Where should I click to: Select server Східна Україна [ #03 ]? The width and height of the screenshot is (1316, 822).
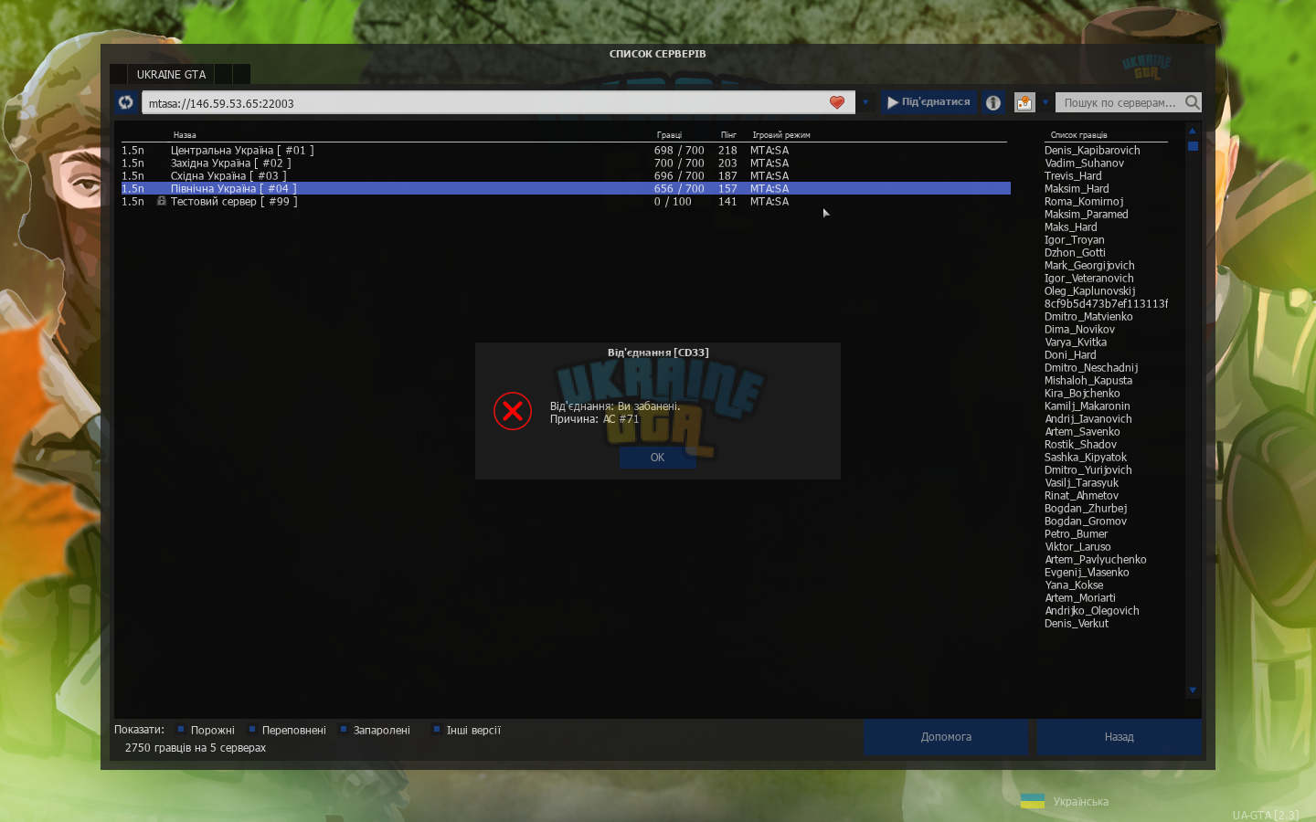pos(566,175)
